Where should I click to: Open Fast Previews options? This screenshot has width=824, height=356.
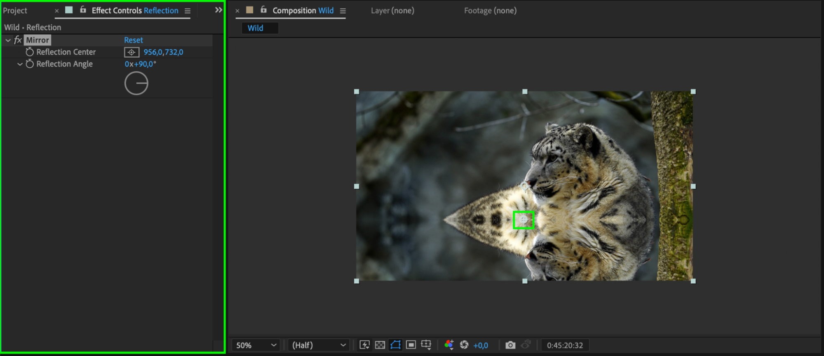[364, 345]
